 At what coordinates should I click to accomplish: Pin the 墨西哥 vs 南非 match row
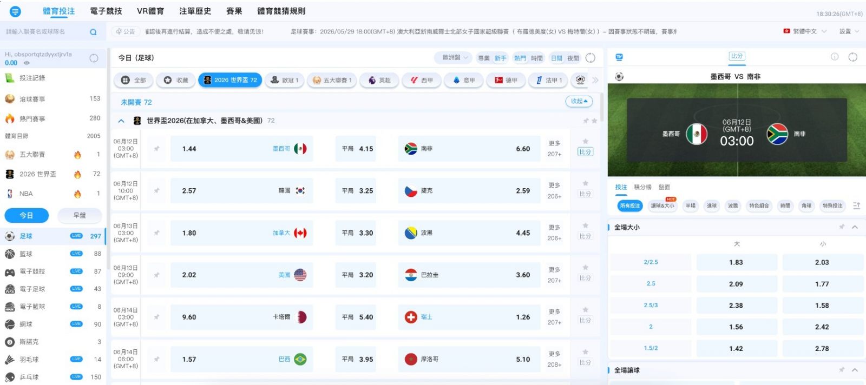pyautogui.click(x=156, y=149)
